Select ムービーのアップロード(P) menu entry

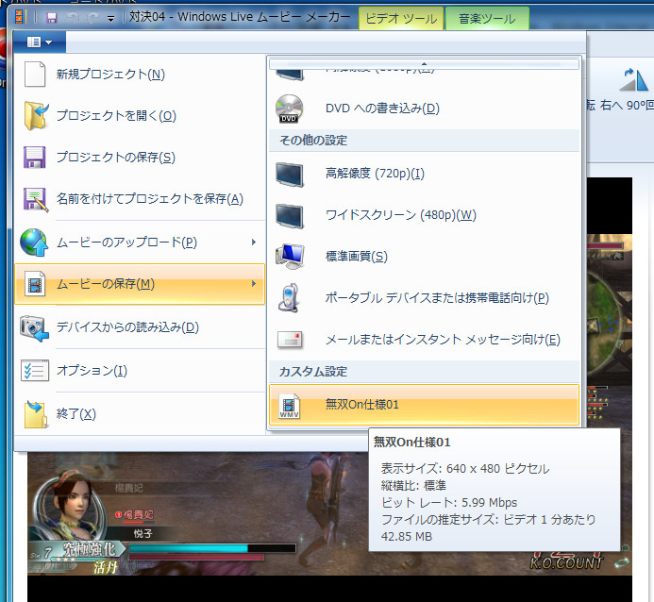click(x=140, y=242)
